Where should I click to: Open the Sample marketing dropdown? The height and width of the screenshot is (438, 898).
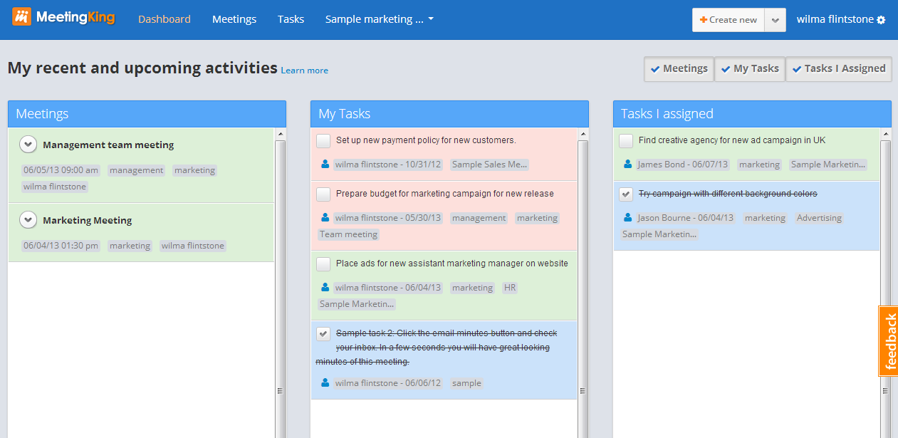point(379,19)
